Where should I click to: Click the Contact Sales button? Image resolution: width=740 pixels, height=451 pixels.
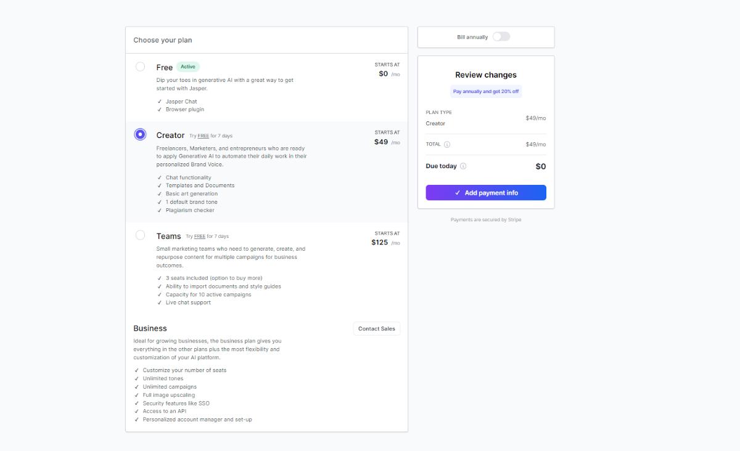point(377,328)
